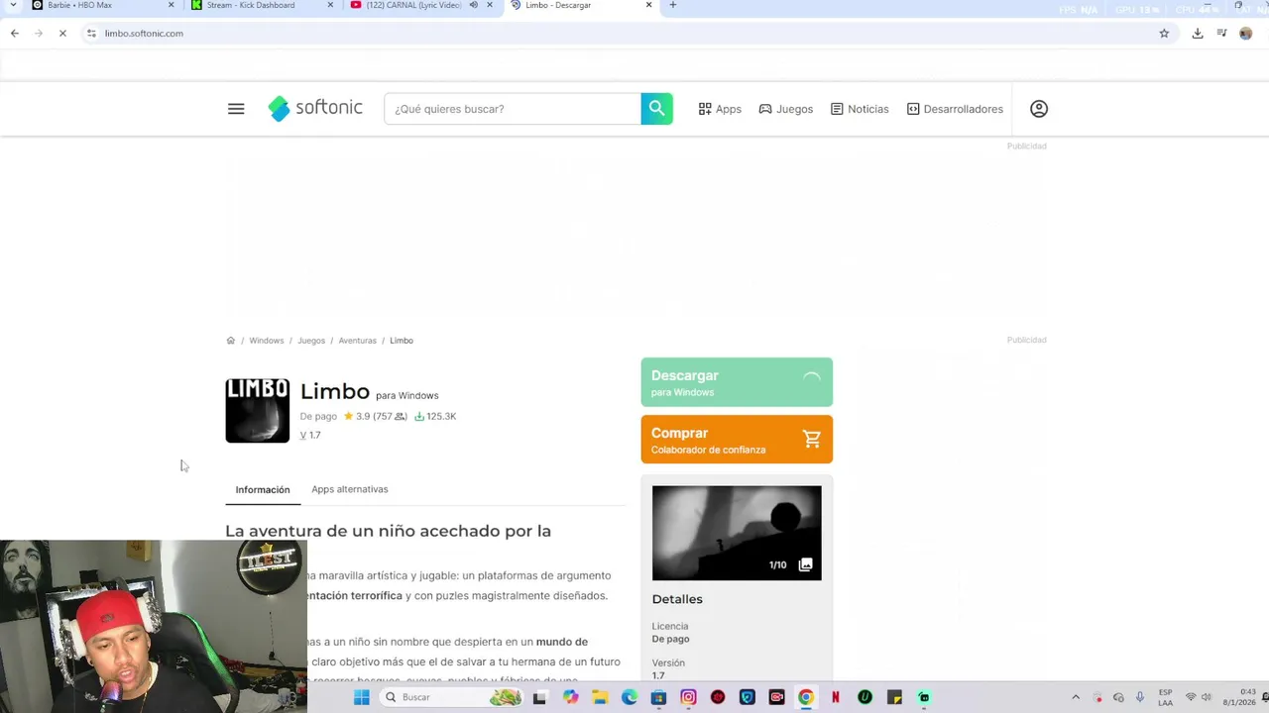This screenshot has width=1269, height=713.
Task: Open Chrome downloads icon
Action: [1198, 34]
